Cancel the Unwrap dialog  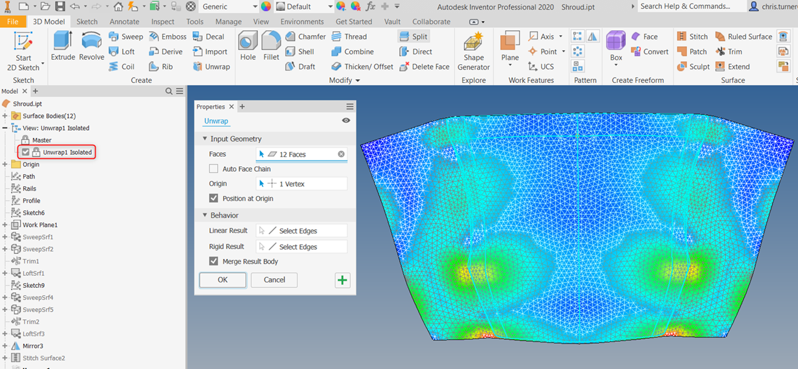pos(274,280)
